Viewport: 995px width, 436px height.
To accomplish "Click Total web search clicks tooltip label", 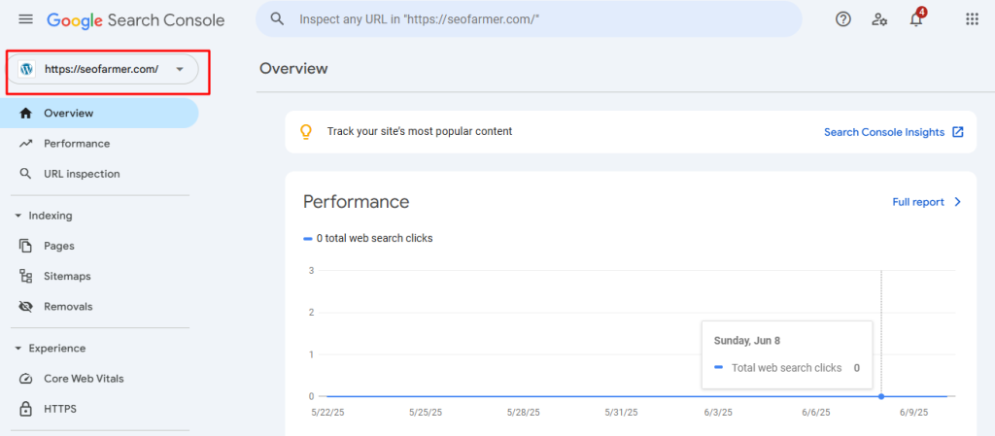I will click(787, 368).
